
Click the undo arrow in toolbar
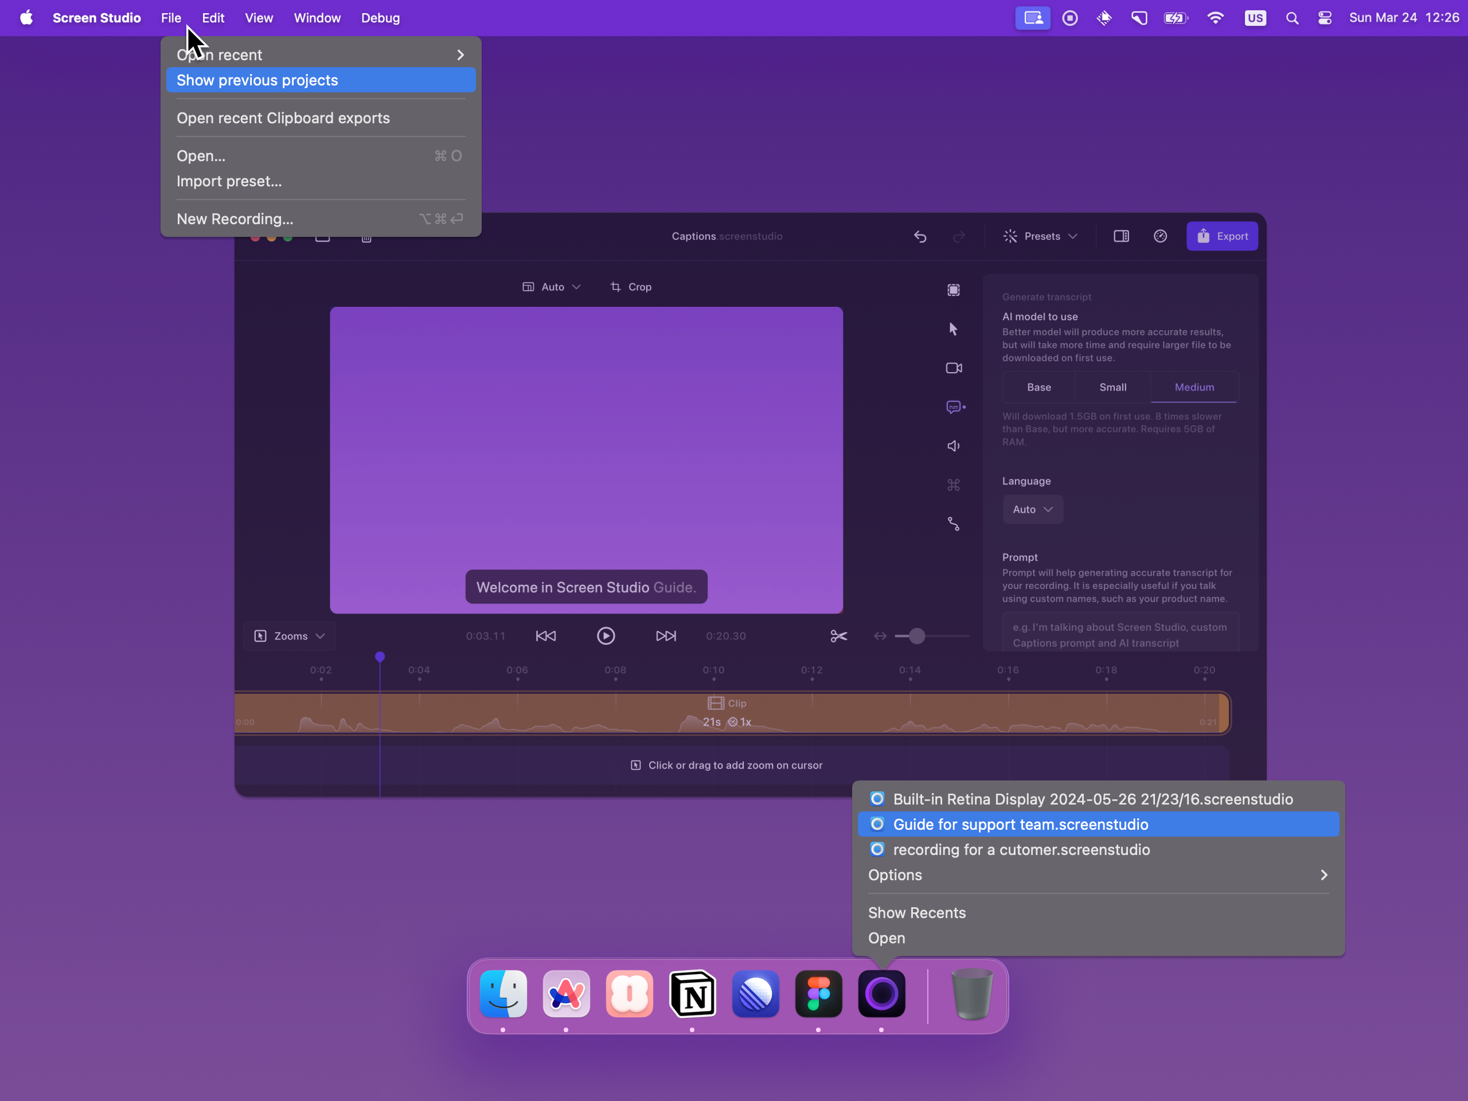pos(920,236)
